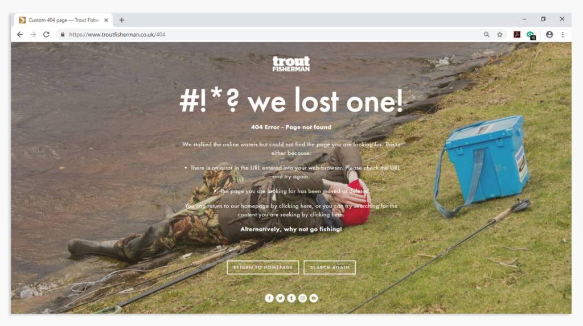Screen dimensions: 583x326
Task: Open the YouTube social icon
Action: [314, 298]
